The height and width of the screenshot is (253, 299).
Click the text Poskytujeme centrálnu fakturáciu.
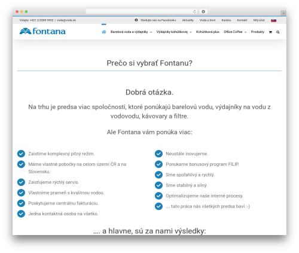coord(63,203)
